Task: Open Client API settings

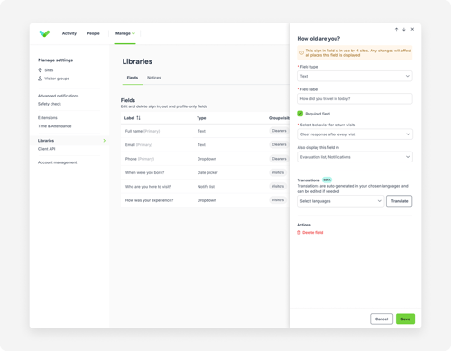Action: point(46,149)
